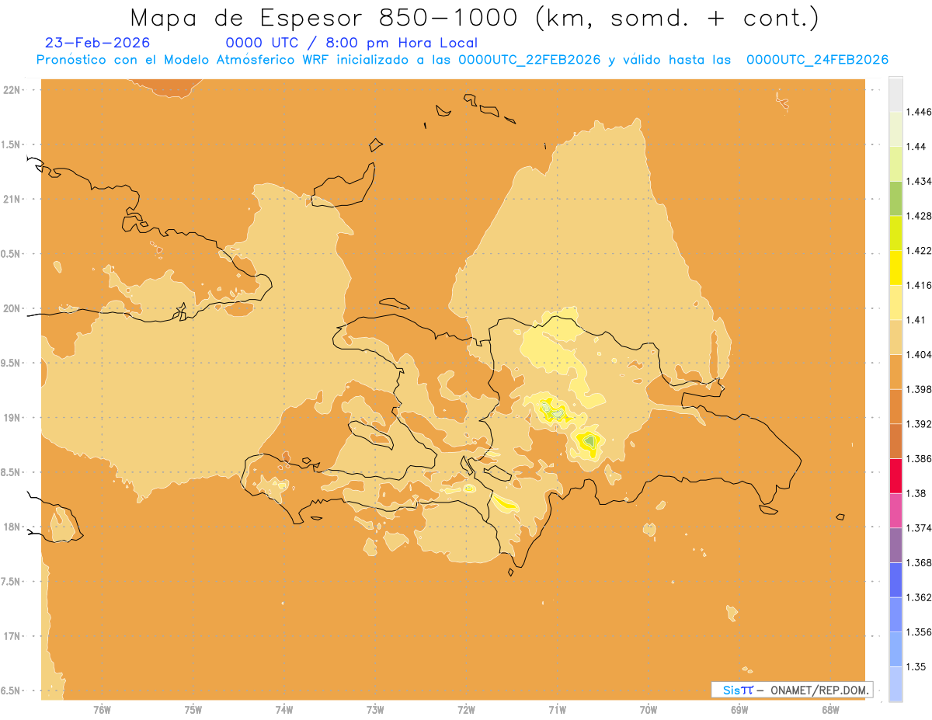The image size is (932, 720).
Task: Click the light blue swatch between 1.35 and 1.356
Action: (x=896, y=649)
